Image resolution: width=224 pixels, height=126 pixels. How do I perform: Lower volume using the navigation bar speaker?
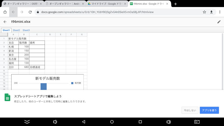(55, 122)
